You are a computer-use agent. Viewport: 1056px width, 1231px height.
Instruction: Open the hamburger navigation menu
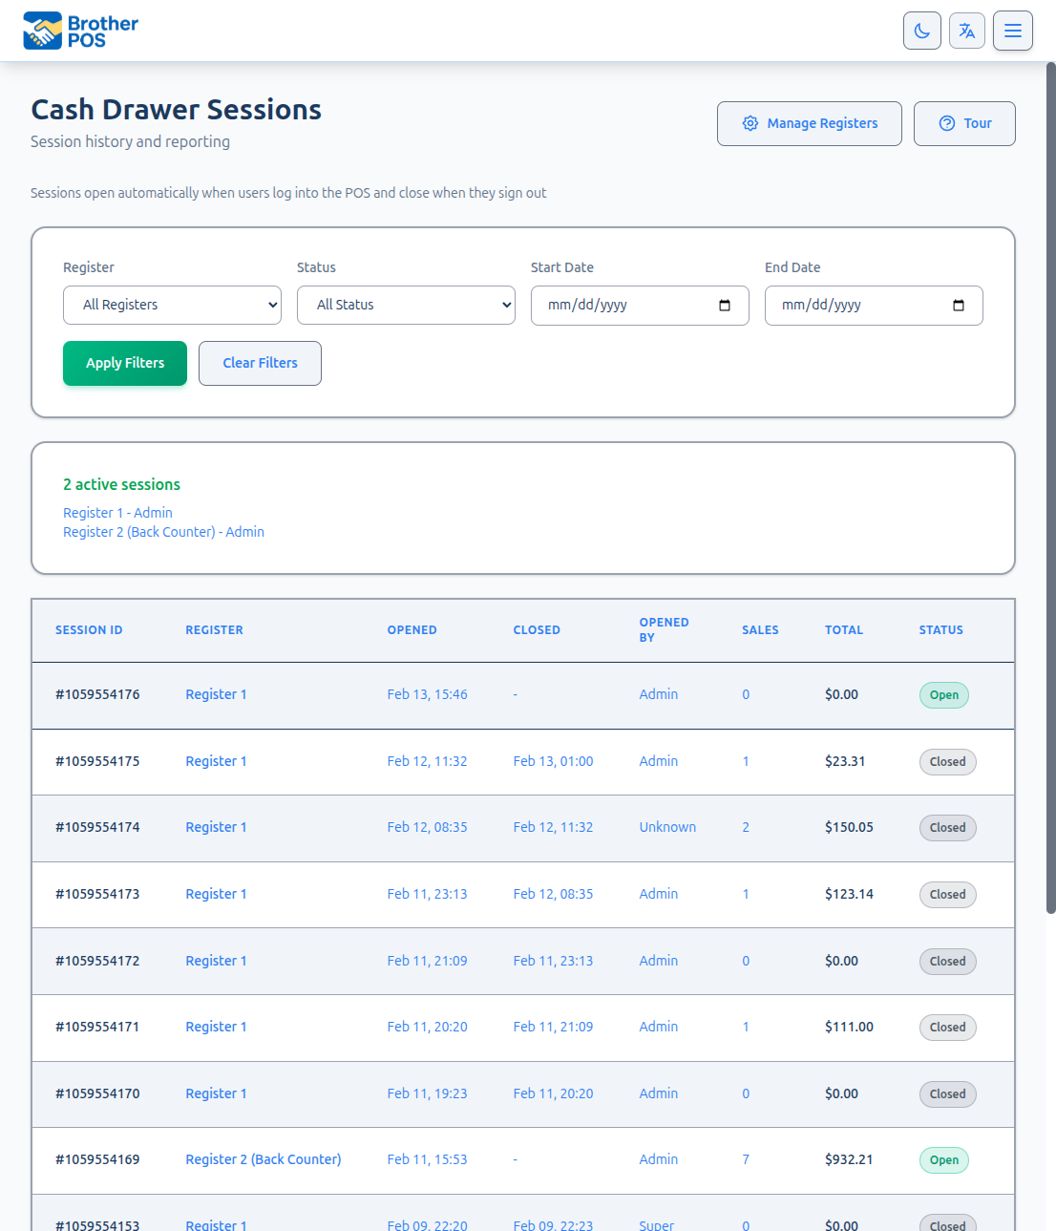click(1012, 30)
